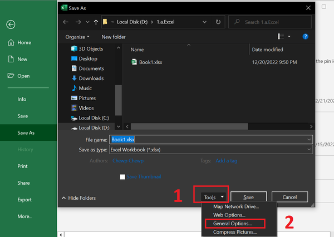334x237 pixels.
Task: Choose General Options... from Tools menu
Action: 232,224
